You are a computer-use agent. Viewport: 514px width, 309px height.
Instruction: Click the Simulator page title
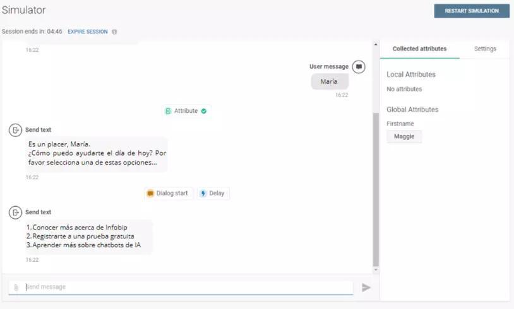[x=23, y=10]
